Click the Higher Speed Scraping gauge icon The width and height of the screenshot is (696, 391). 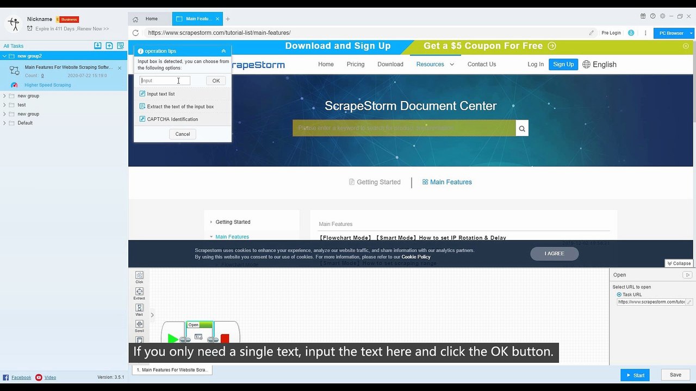(x=14, y=85)
